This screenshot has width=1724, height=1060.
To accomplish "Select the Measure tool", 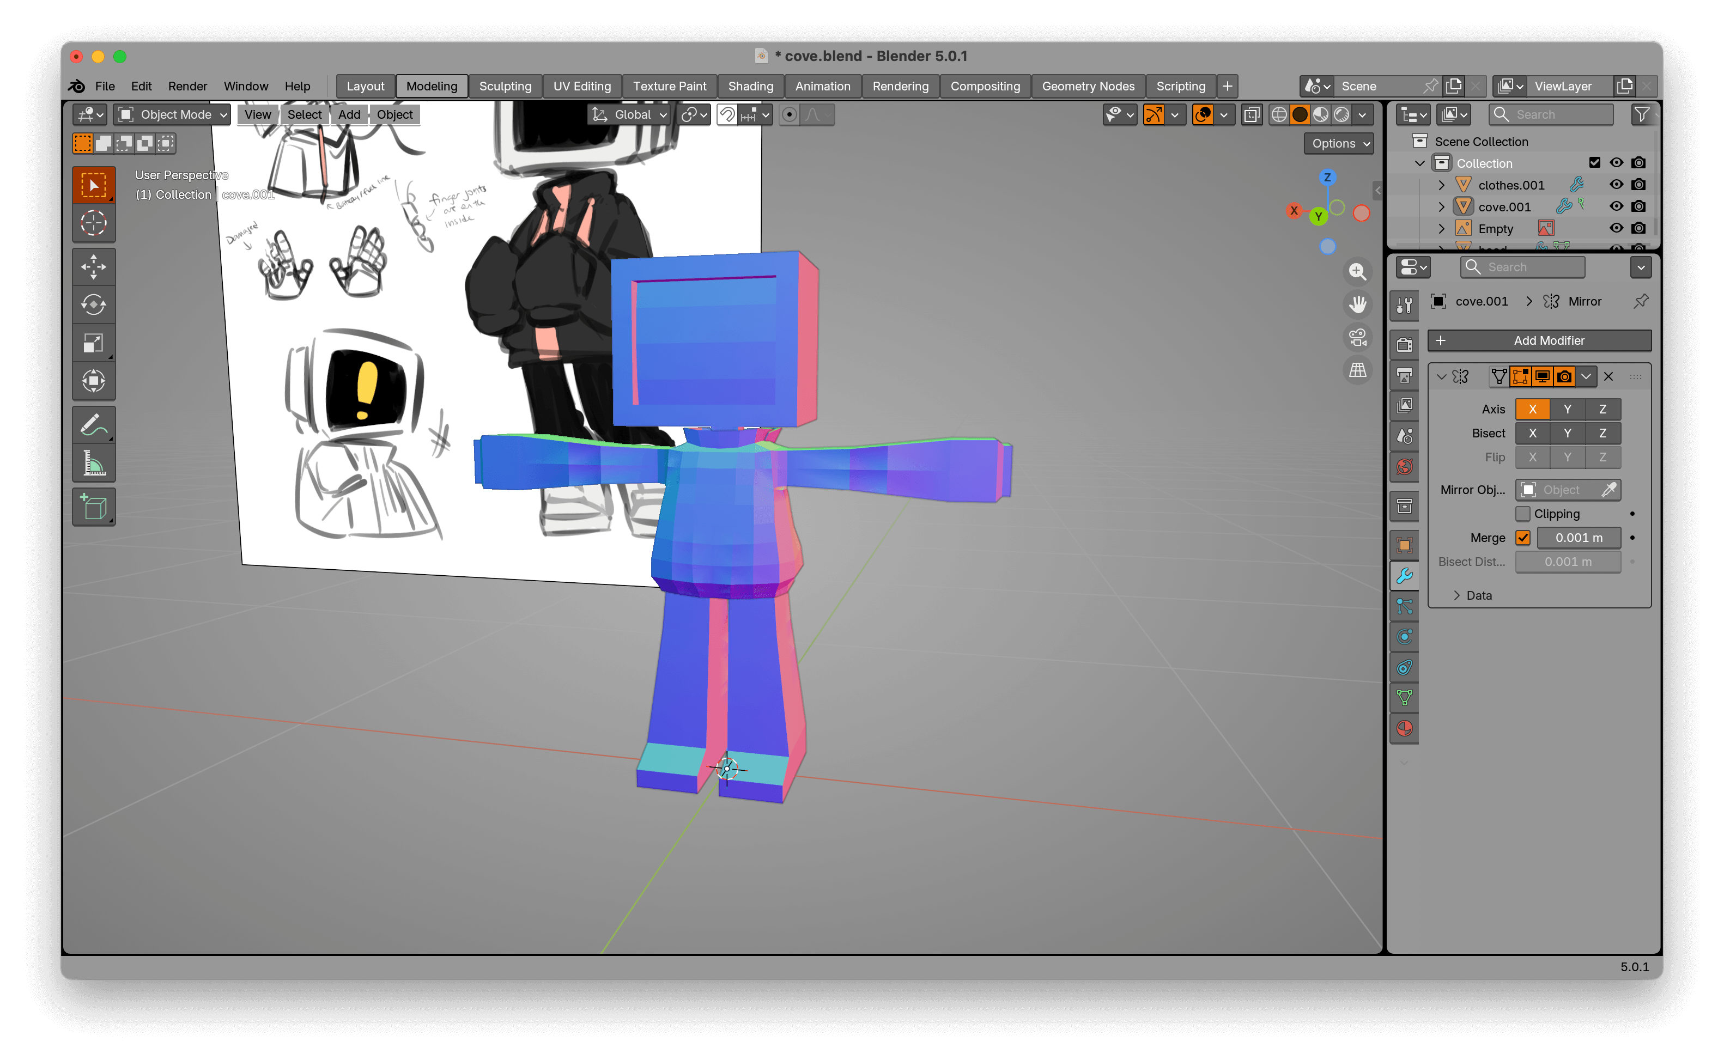I will point(93,462).
